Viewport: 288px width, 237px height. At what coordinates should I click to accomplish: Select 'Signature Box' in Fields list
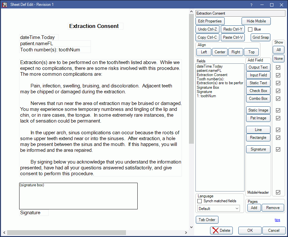click(x=208, y=87)
